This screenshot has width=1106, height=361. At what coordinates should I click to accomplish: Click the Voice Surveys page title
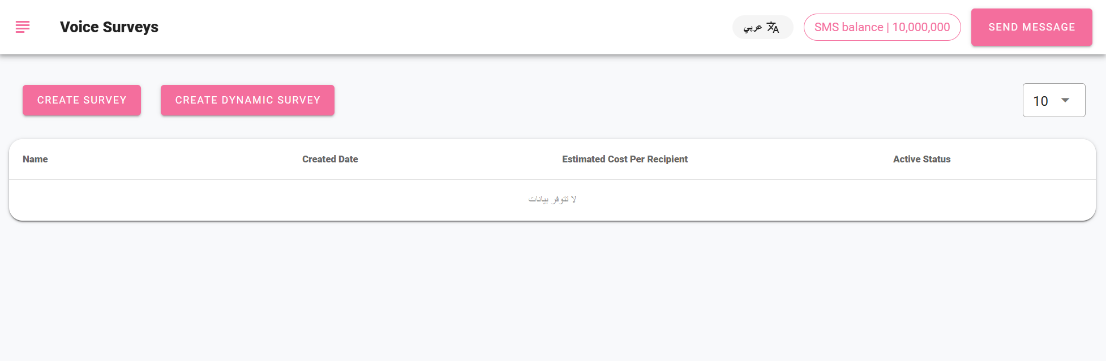[109, 27]
